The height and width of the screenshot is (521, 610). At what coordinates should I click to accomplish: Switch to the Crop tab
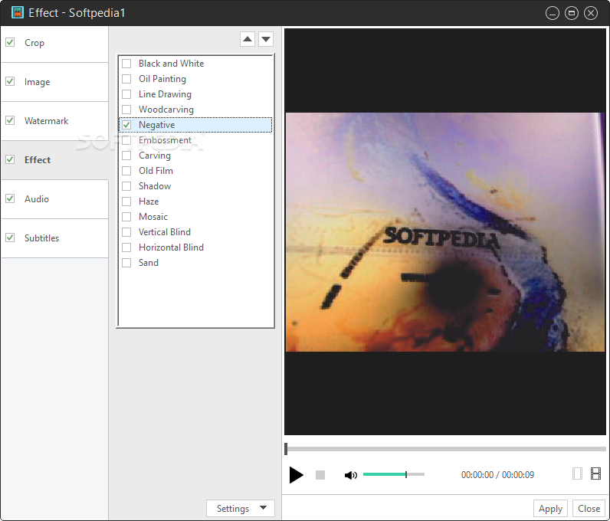click(x=55, y=43)
